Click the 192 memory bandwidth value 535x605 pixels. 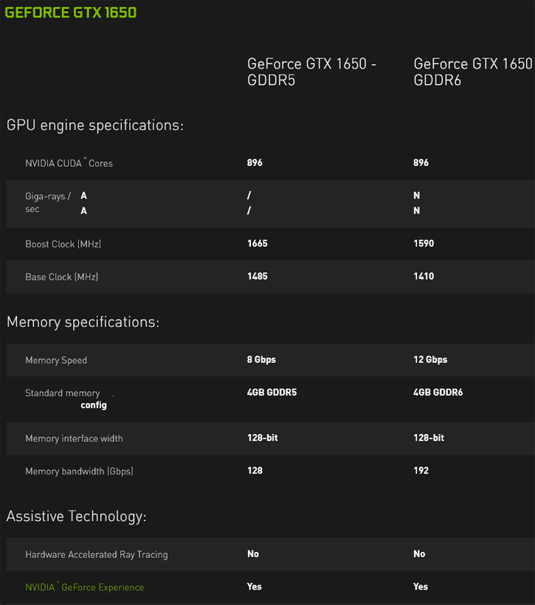coord(421,470)
